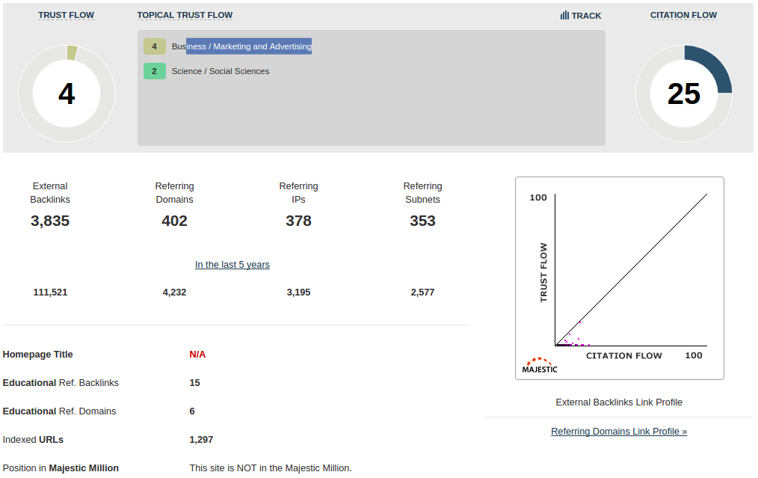Open the Trust Flow heading
This screenshot has width=758, height=478.
(67, 15)
